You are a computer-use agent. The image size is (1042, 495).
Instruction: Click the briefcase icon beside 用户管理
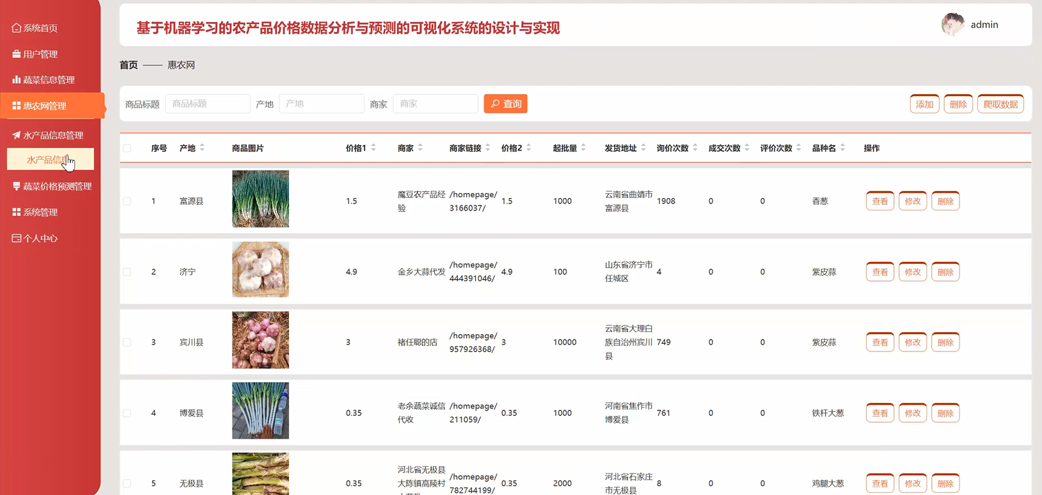17,54
